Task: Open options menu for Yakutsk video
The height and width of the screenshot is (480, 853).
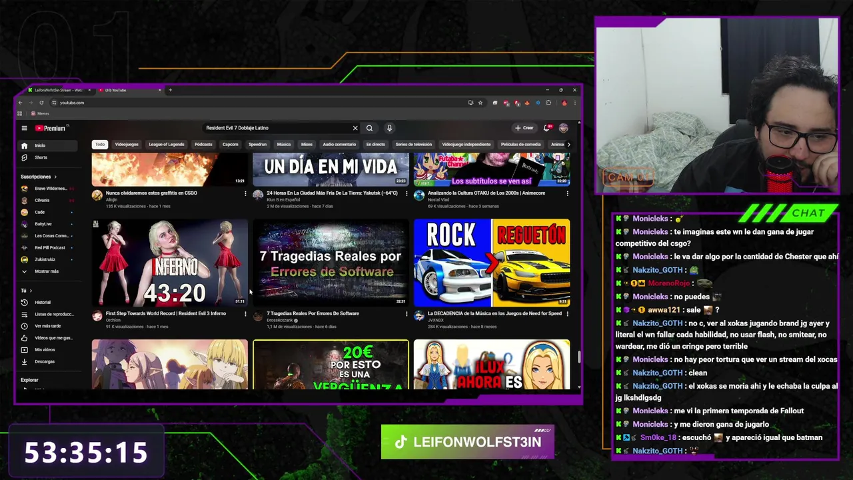Action: [x=407, y=193]
